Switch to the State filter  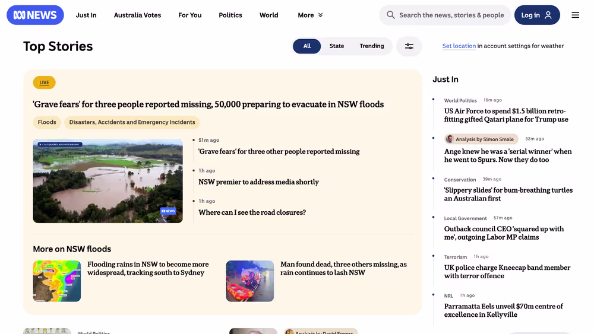coord(337,46)
